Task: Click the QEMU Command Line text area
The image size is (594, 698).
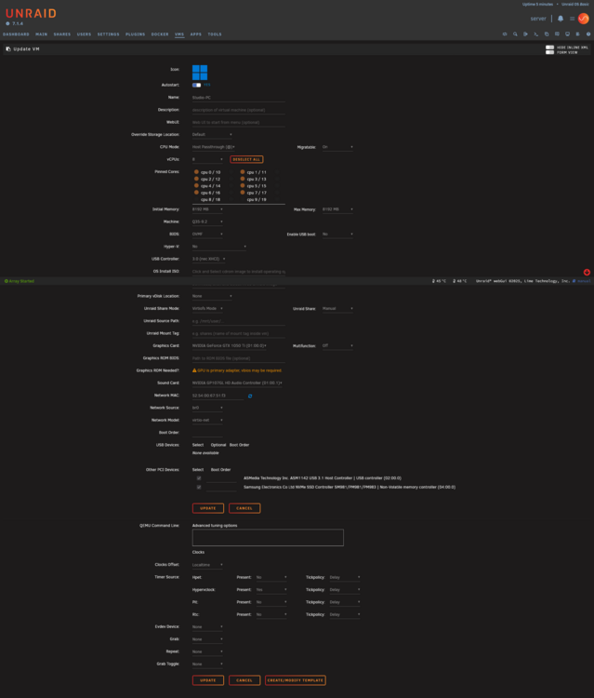Action: [x=268, y=538]
